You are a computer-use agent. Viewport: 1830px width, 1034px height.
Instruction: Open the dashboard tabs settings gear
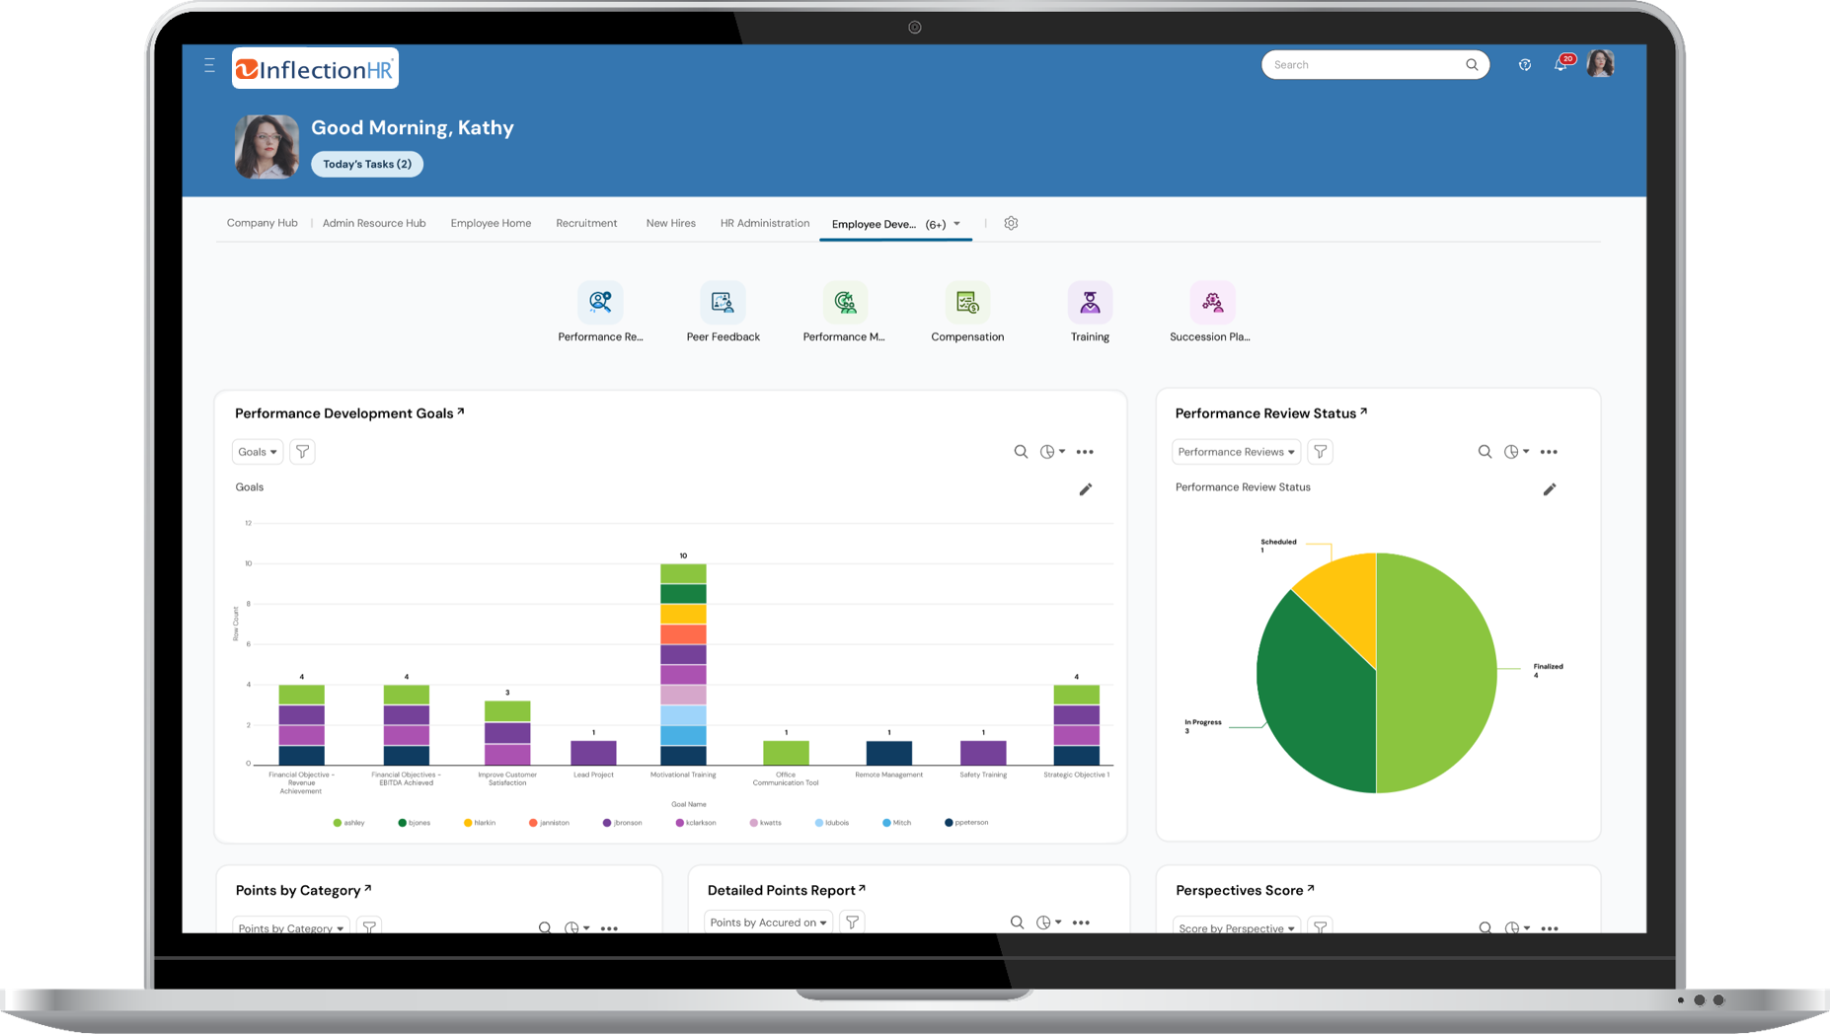tap(1011, 223)
